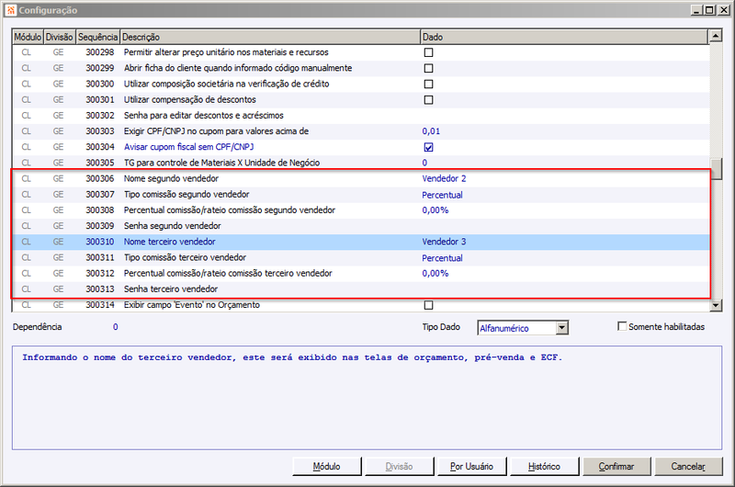Screen dimensions: 735x487
Task: Uncheck 'Avisar cupom fiscal sem CPF/CNPJ'
Action: [x=428, y=147]
